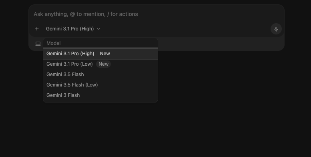Select Gemini 3.5 Flash (Low) model
The width and height of the screenshot is (311, 157).
click(x=100, y=85)
